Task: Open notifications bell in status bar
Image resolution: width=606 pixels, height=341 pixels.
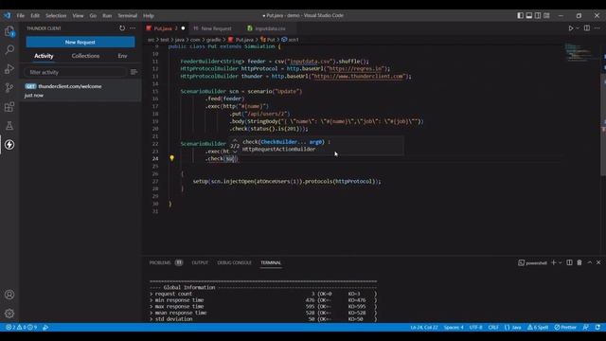Action: (x=597, y=327)
